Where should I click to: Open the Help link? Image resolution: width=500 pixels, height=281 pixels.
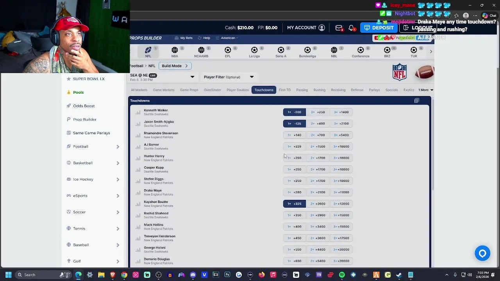[204, 38]
